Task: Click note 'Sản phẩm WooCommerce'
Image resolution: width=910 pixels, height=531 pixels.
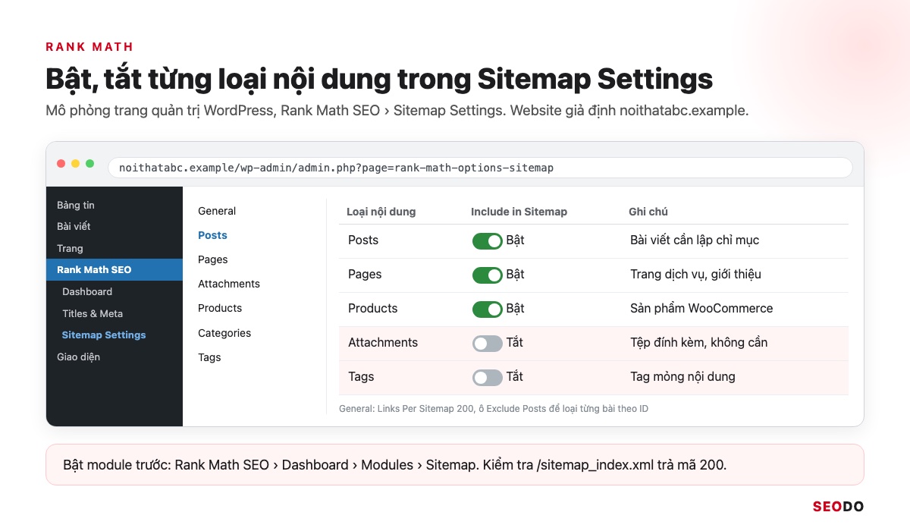Action: click(x=701, y=308)
